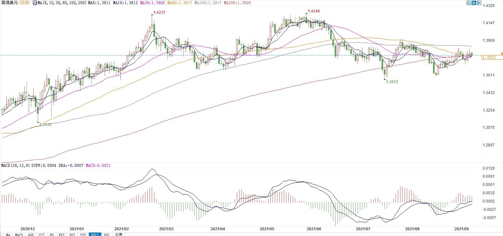Switch to the RSI indicator tab

coord(72,234)
